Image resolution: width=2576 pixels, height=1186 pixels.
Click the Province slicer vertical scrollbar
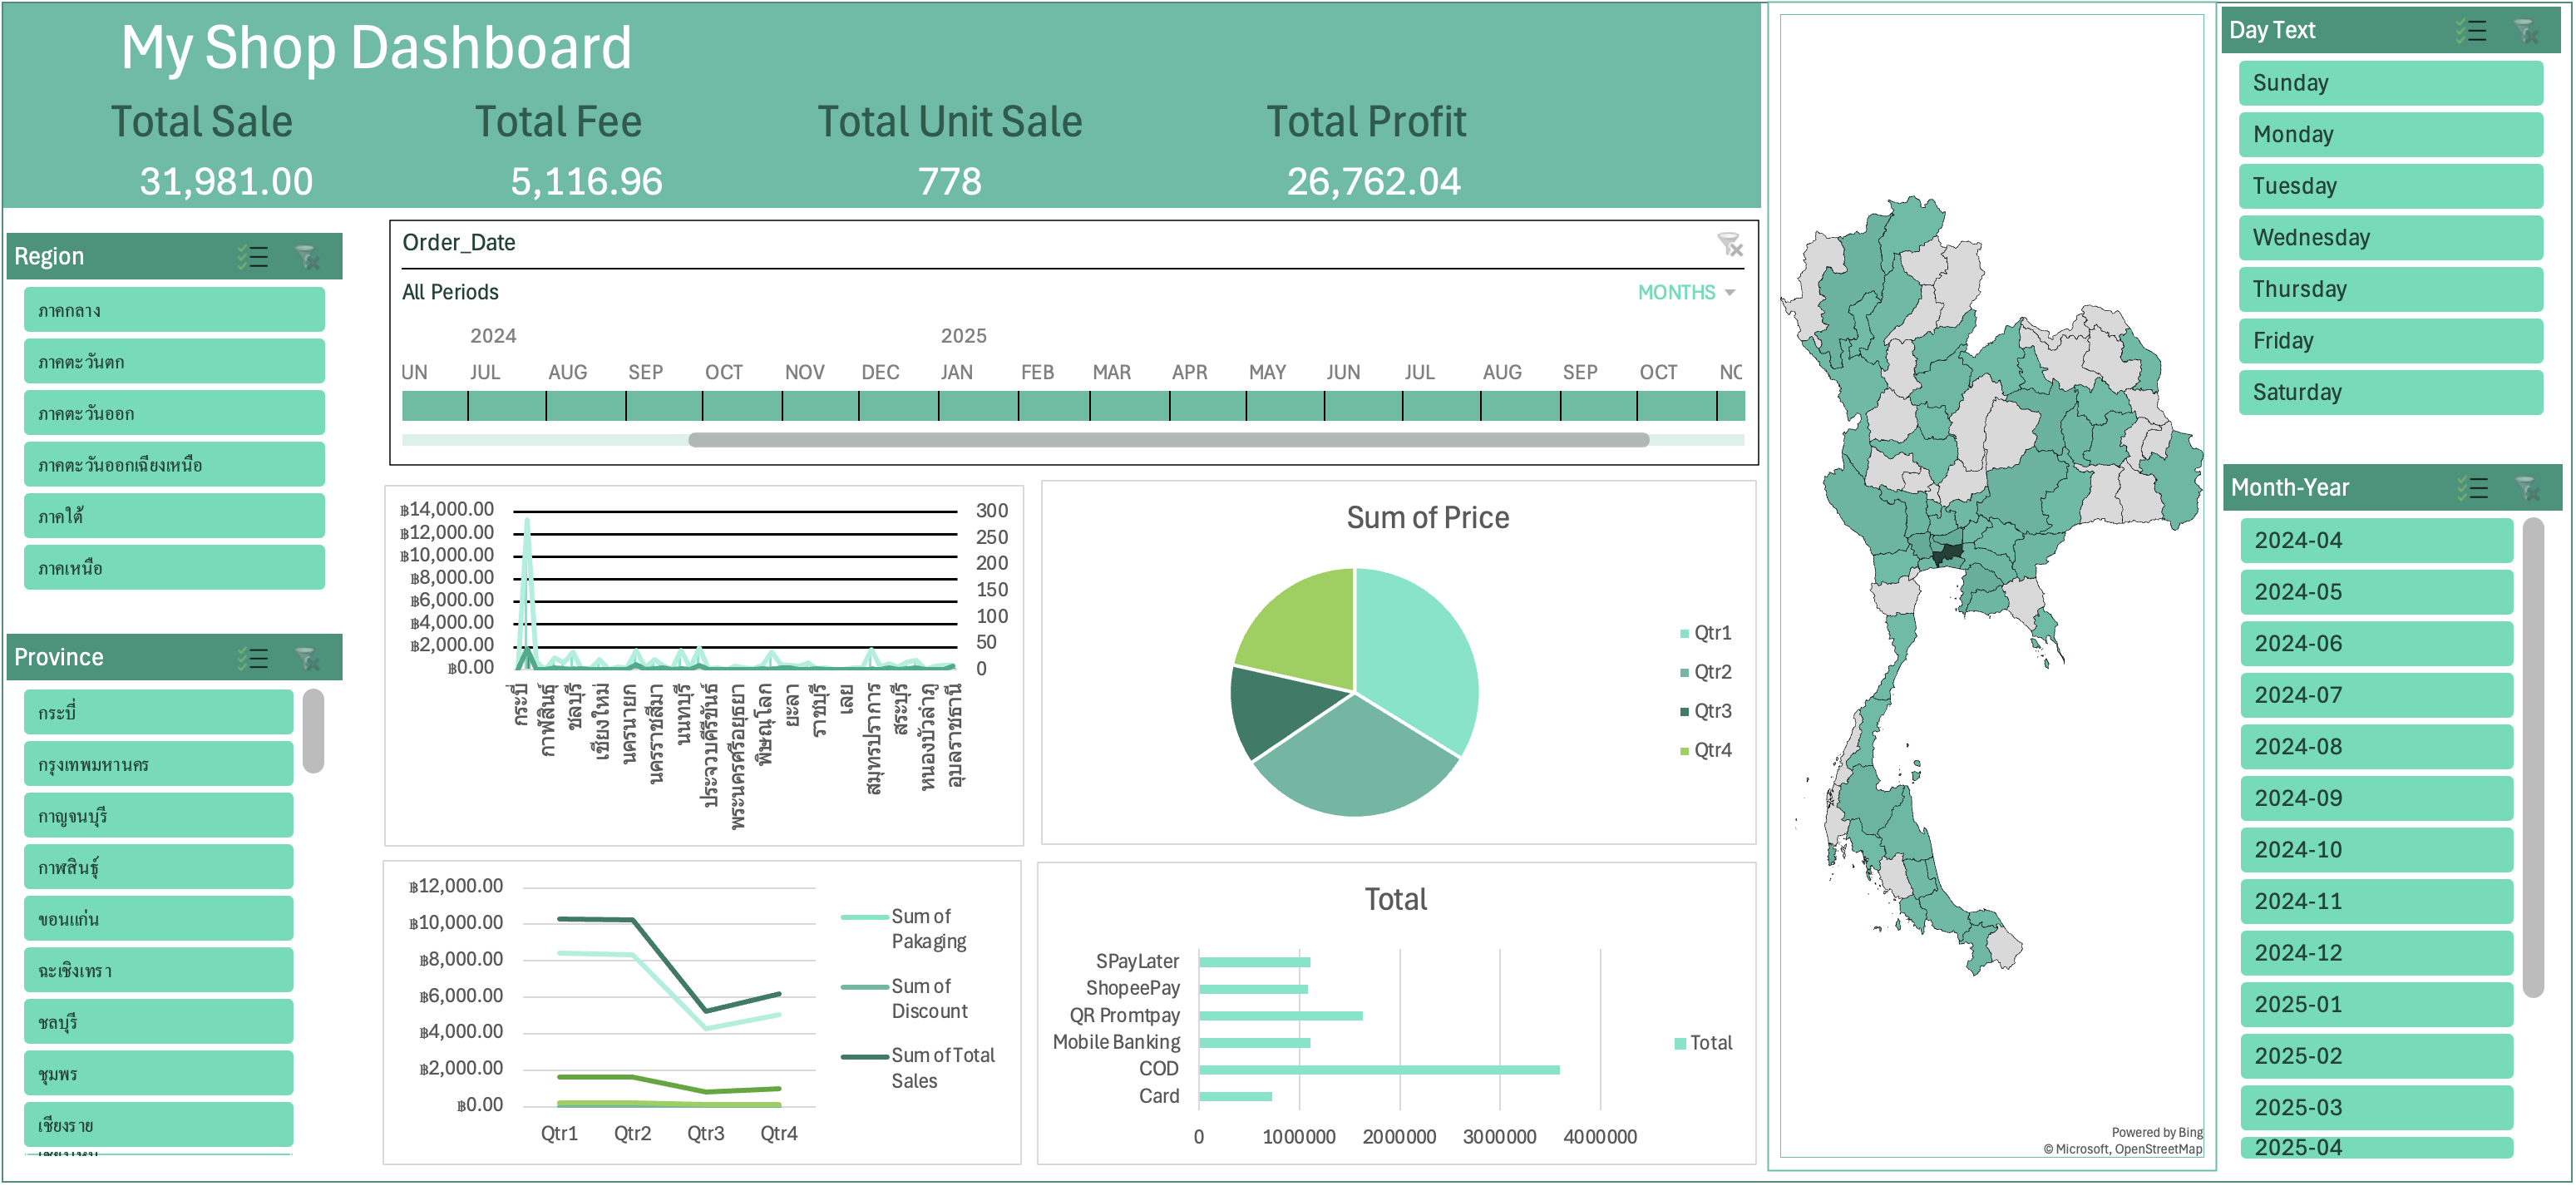click(x=314, y=731)
